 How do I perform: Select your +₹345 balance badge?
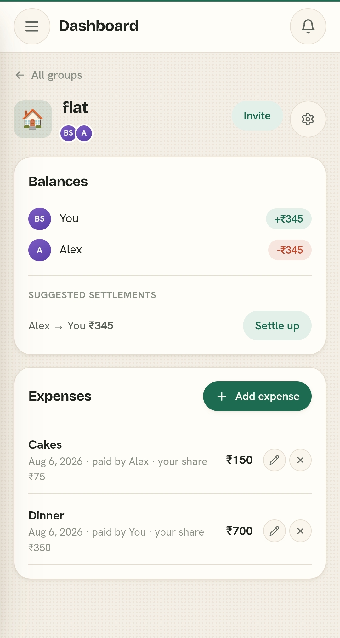tap(289, 219)
